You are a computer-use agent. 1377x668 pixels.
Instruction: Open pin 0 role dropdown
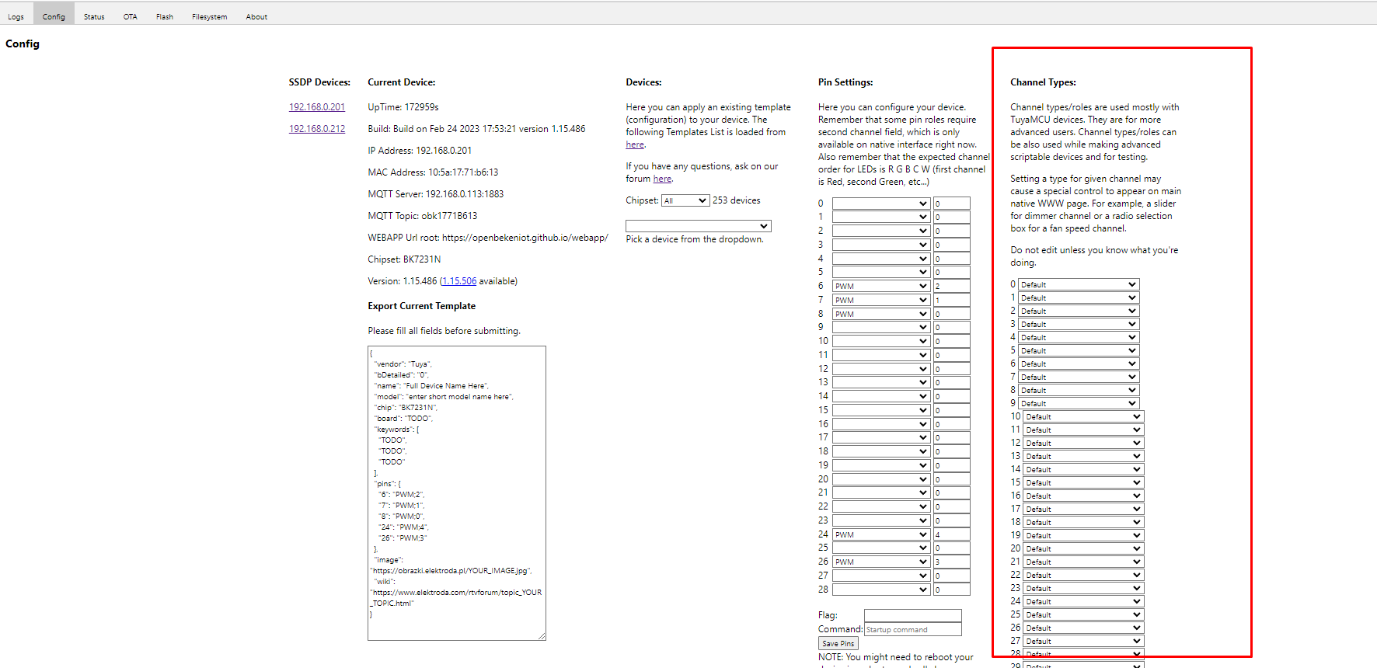pos(881,204)
